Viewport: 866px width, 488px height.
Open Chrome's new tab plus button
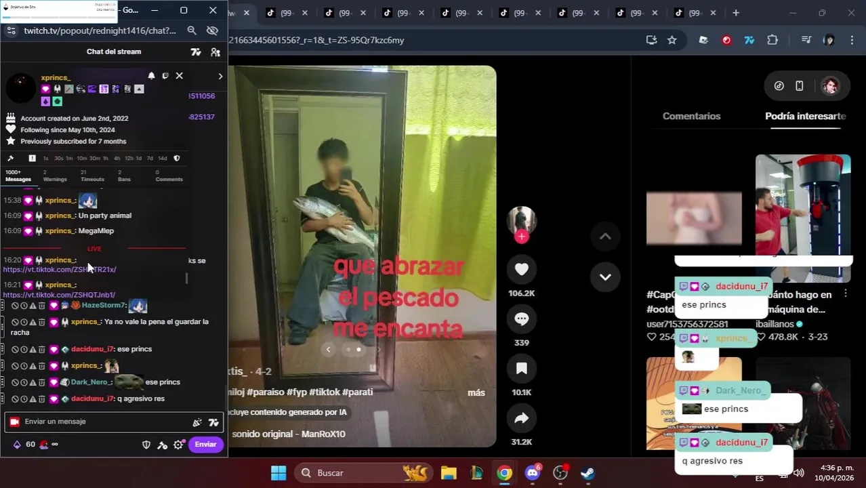pyautogui.click(x=736, y=13)
